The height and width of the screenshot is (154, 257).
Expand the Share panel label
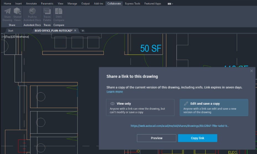point(12,25)
